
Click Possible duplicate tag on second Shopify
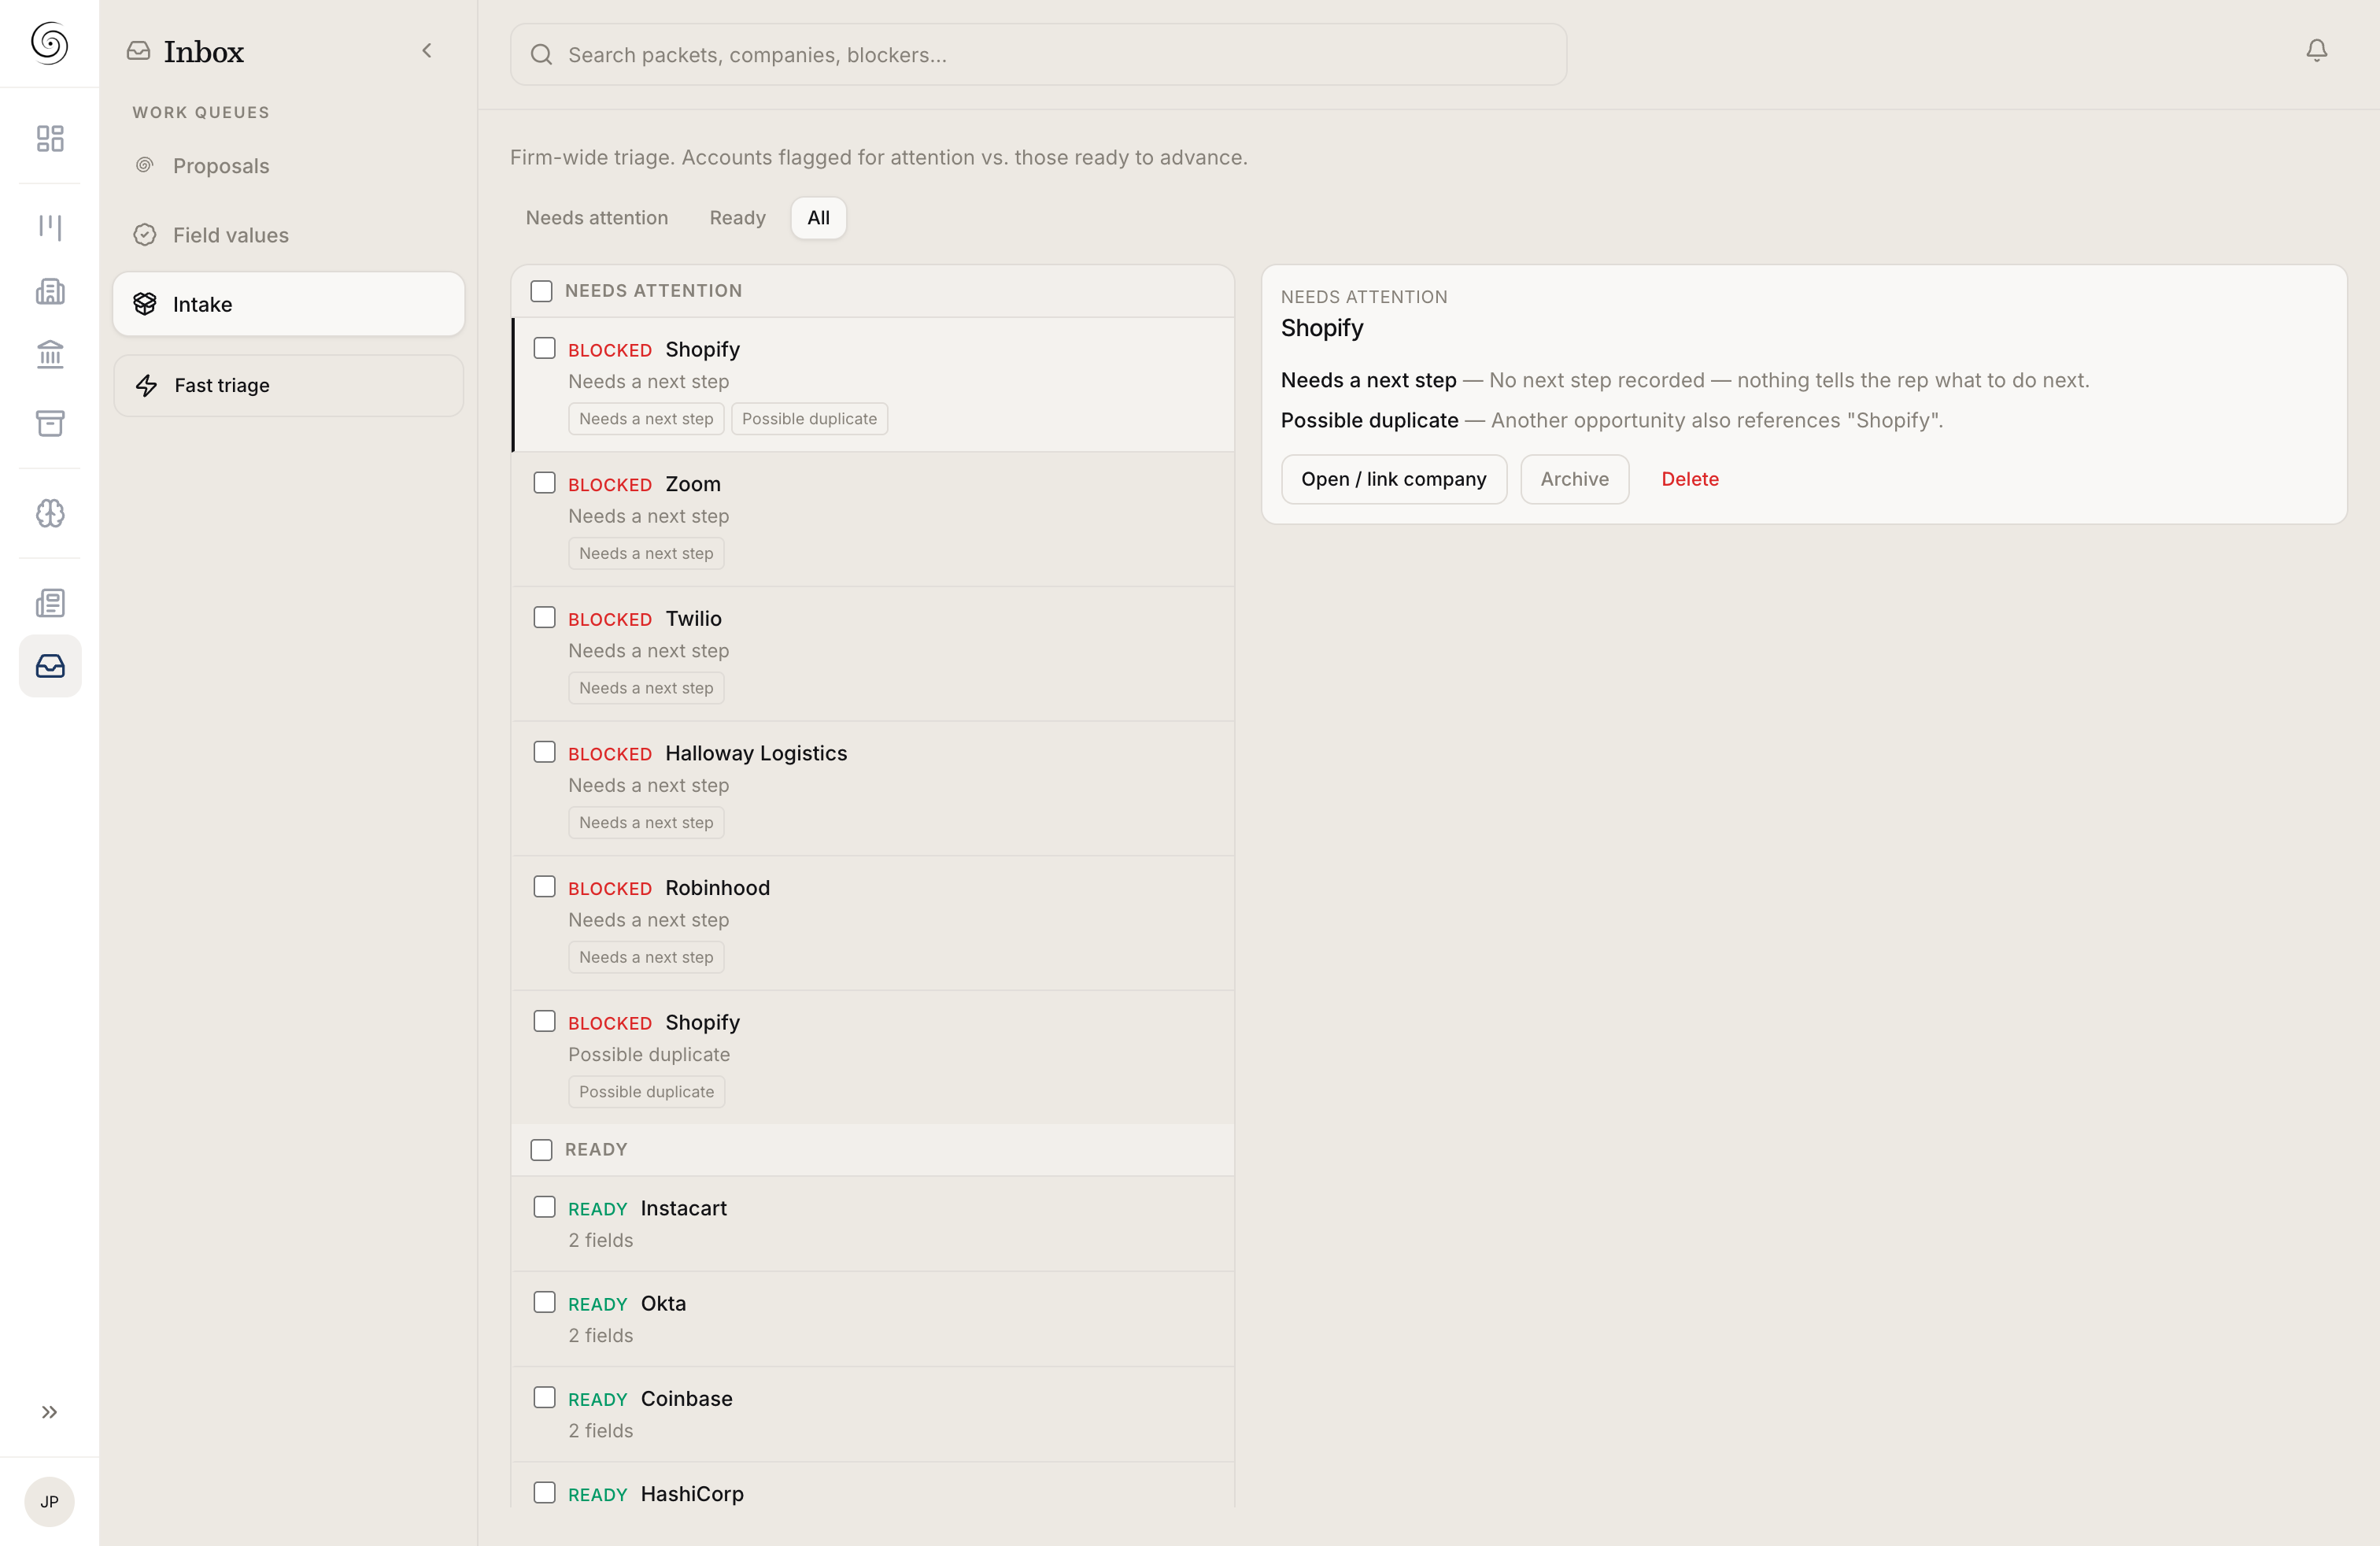646,1092
